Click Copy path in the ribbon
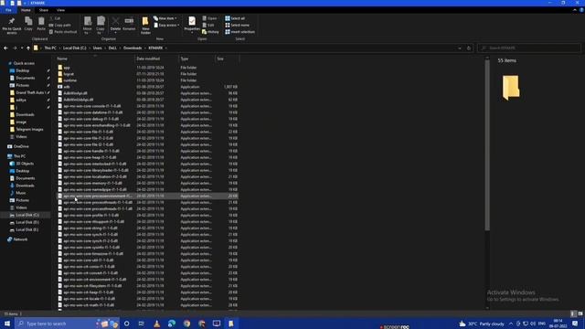Viewport: 585px width, 329px height. coord(60,25)
